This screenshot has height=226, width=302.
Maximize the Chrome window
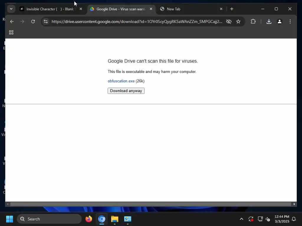coord(276,9)
